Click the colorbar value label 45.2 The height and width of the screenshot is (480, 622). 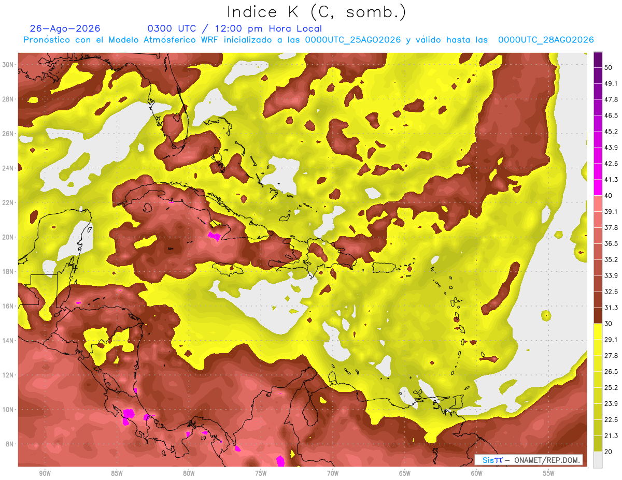point(611,132)
